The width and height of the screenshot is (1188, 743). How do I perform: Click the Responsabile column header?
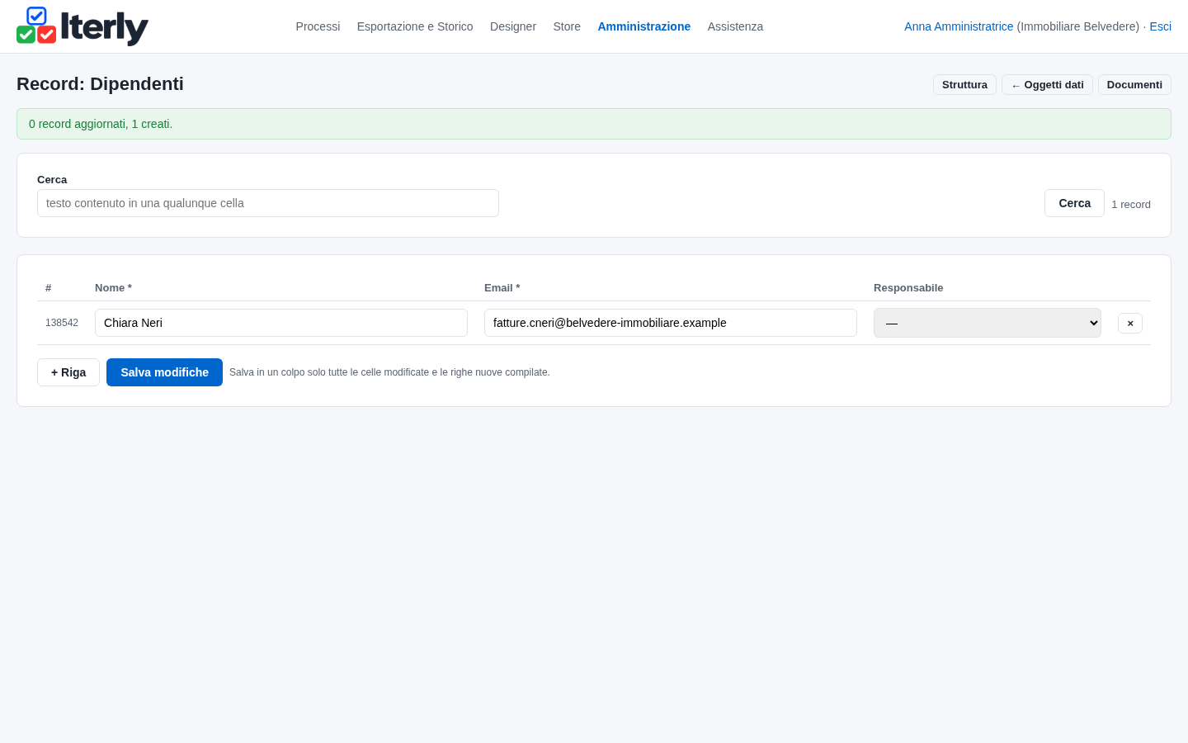(908, 288)
